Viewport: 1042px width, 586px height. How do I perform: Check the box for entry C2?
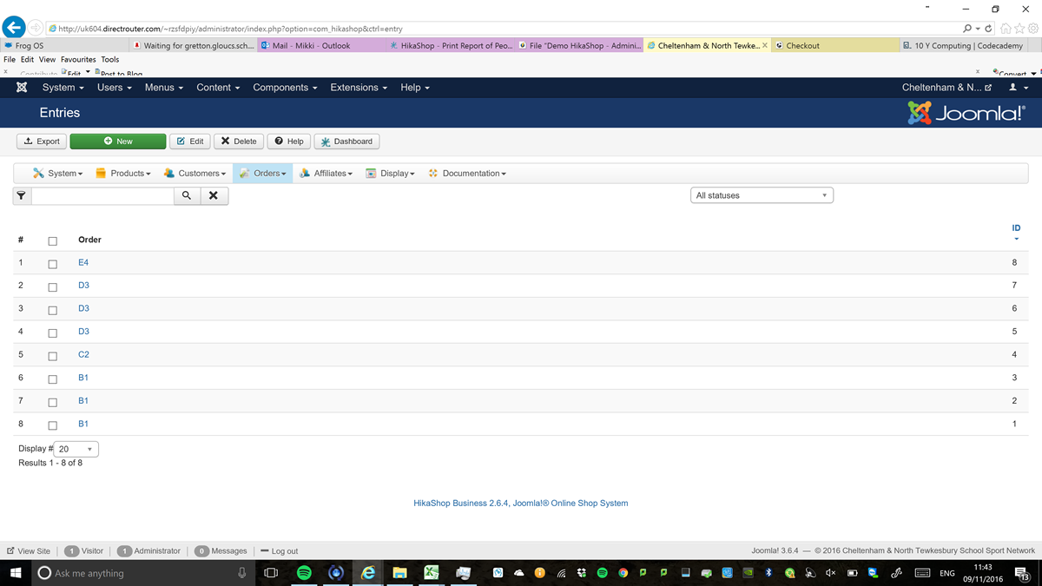52,356
